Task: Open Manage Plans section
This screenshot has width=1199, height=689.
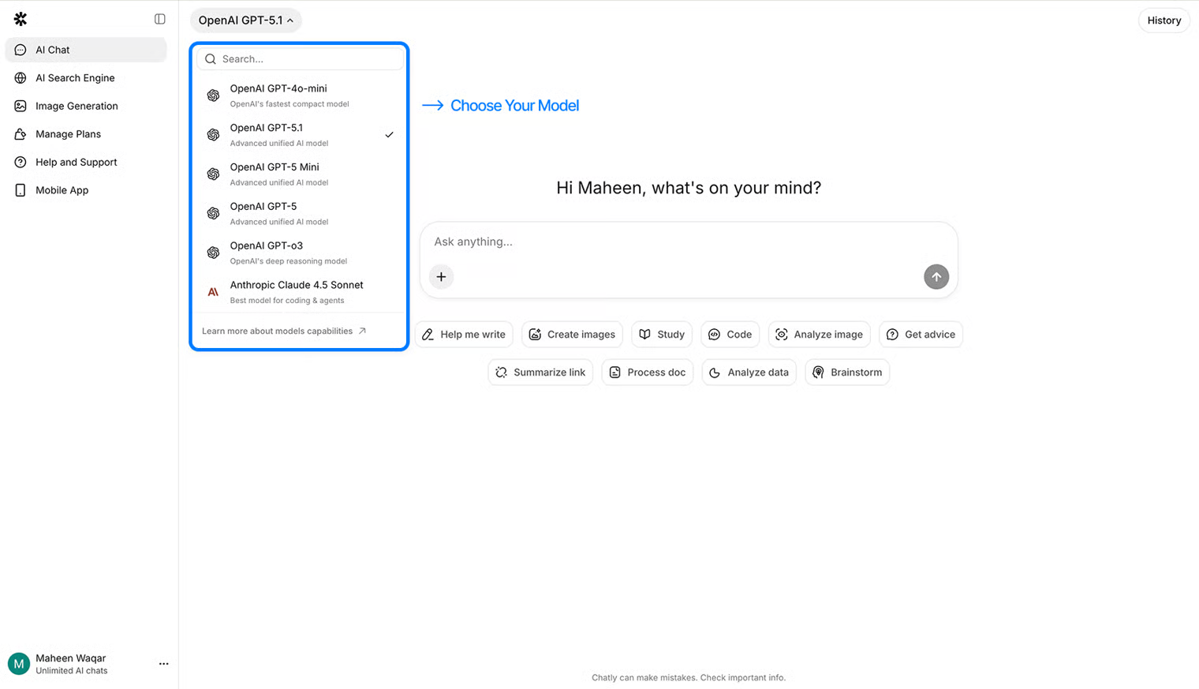Action: point(86,134)
